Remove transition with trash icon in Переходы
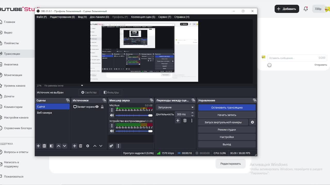This screenshot has height=185, width=330. click(185, 121)
